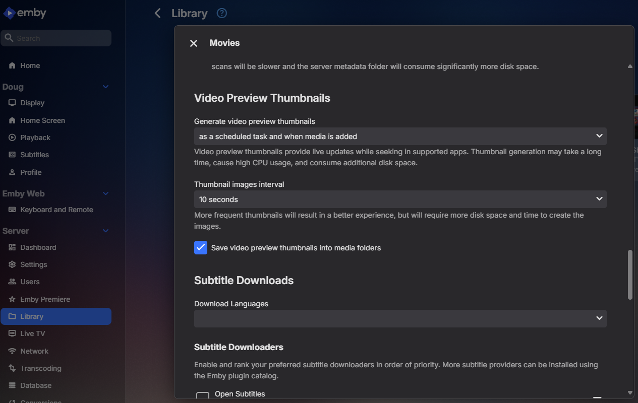Collapse the Server section in the sidebar
This screenshot has height=403, width=638.
click(106, 231)
